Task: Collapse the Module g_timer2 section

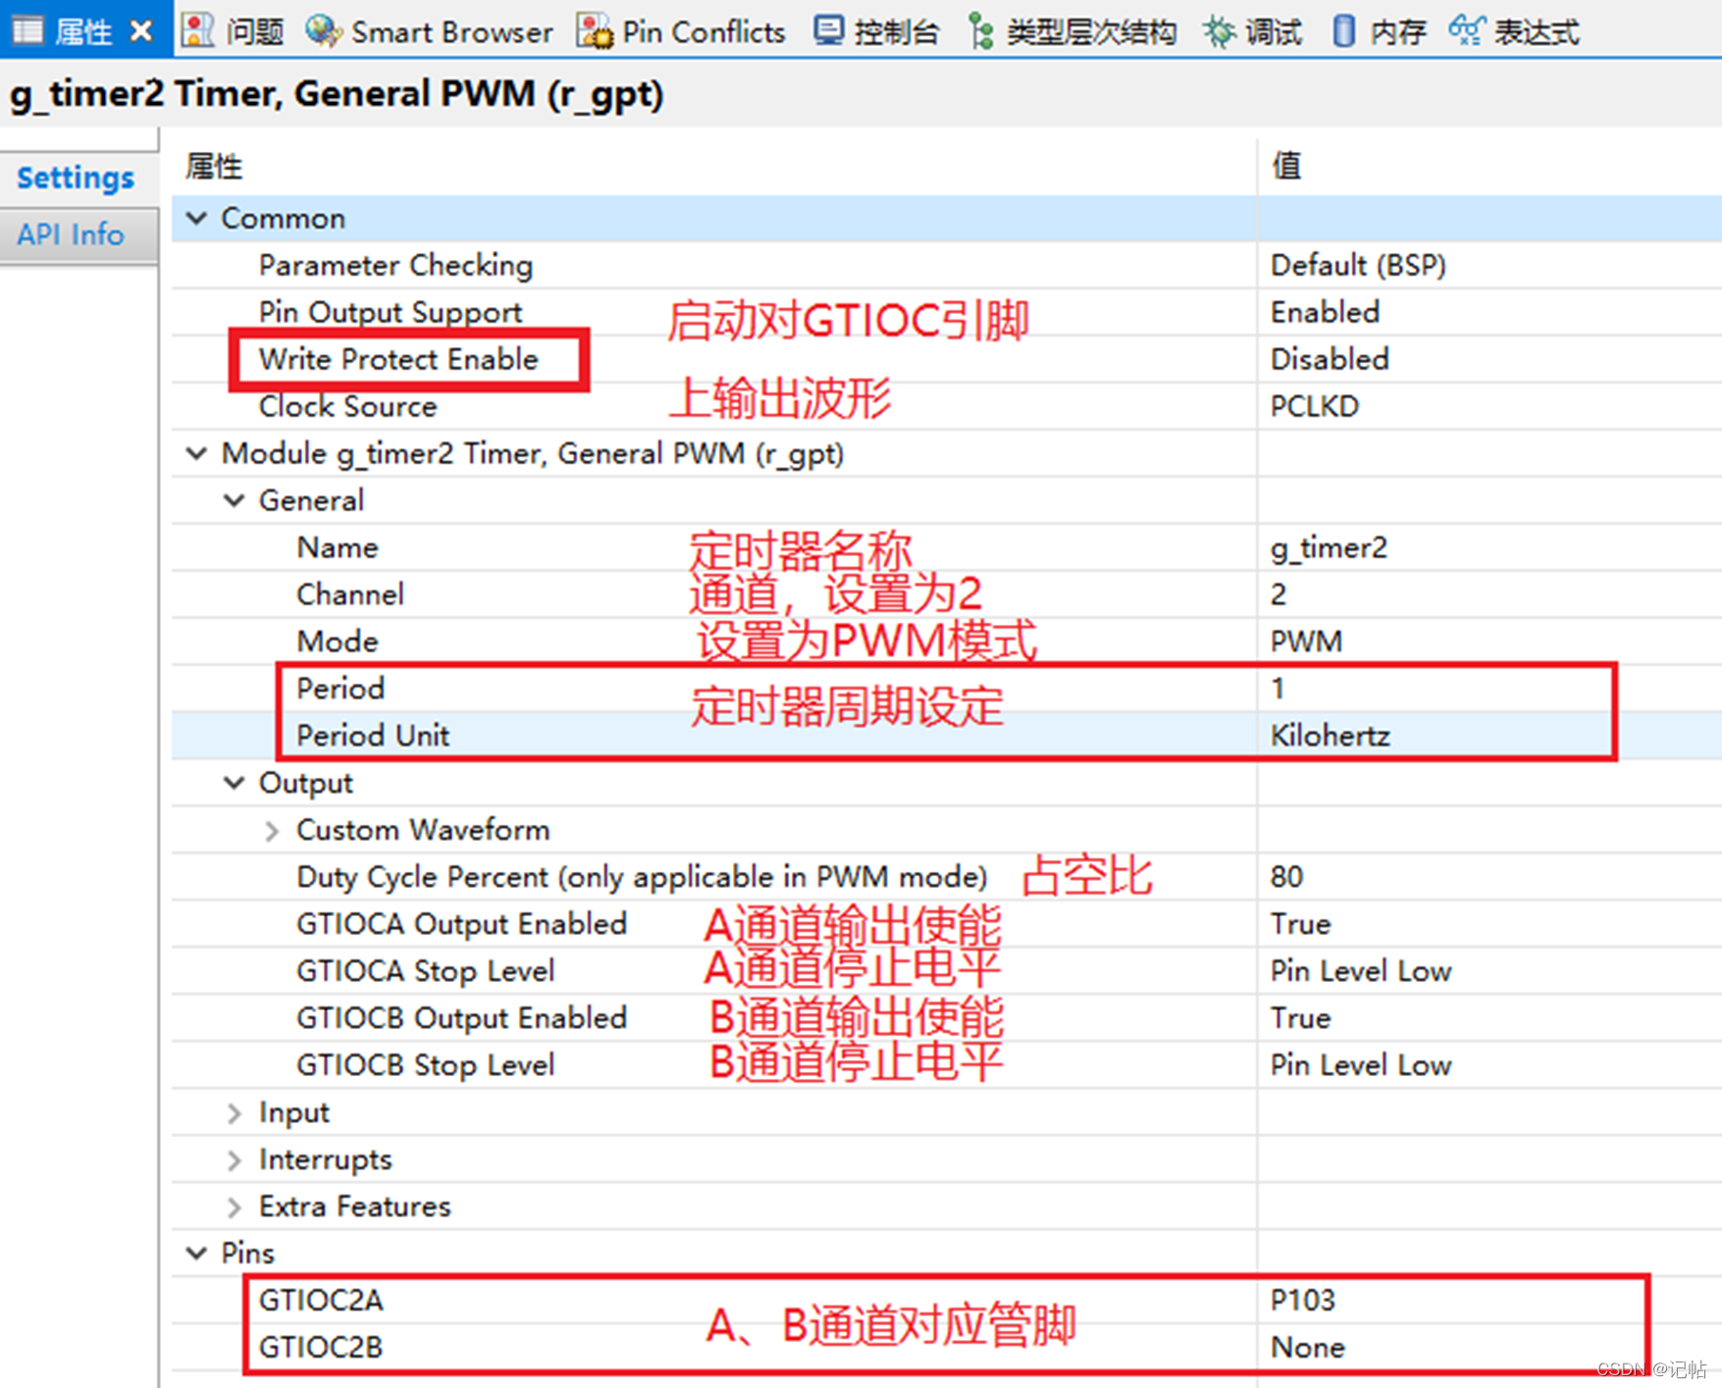Action: click(x=197, y=453)
